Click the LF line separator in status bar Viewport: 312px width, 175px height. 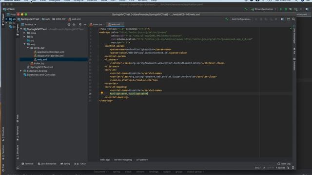264,168
